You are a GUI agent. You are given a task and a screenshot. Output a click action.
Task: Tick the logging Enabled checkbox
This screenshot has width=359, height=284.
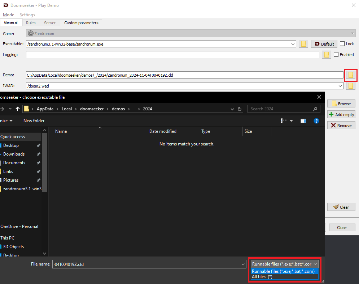pyautogui.click(x=336, y=55)
